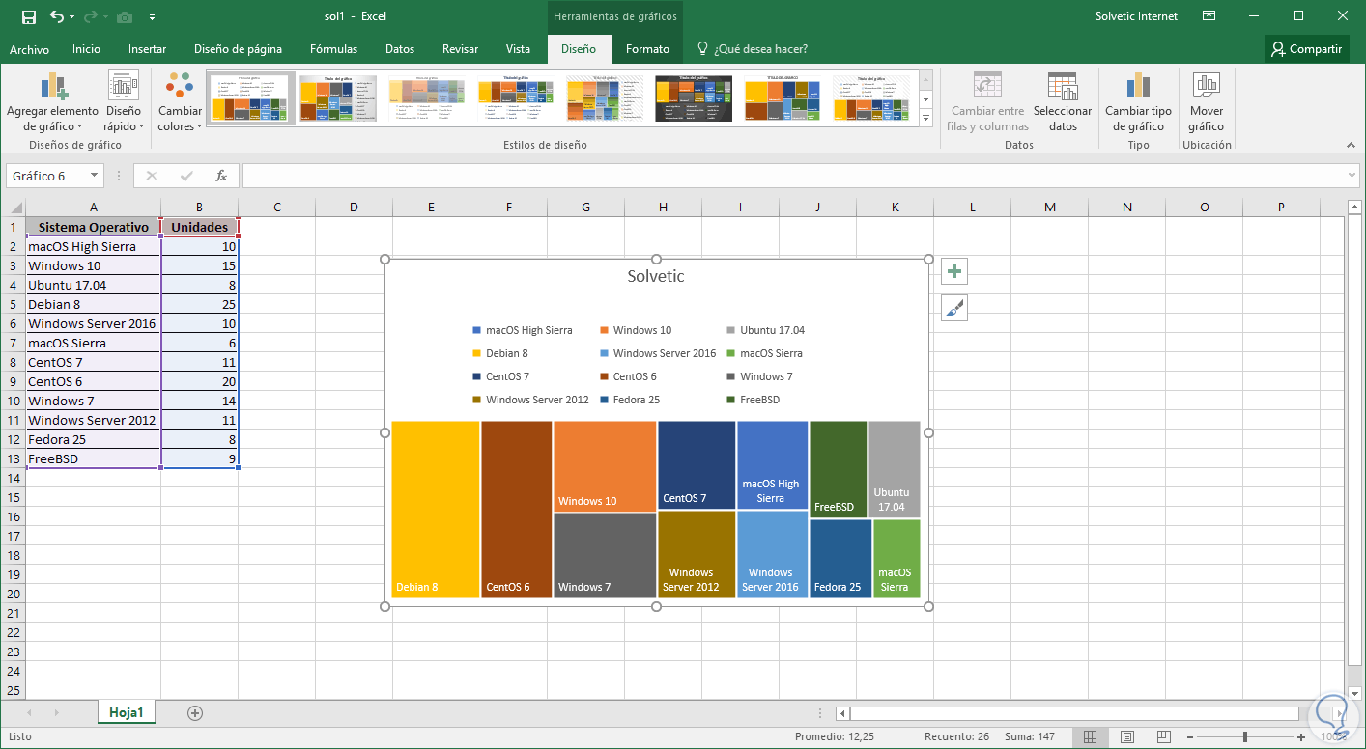Image resolution: width=1366 pixels, height=749 pixels.
Task: Open the Name Box dropdown
Action: pyautogui.click(x=95, y=176)
